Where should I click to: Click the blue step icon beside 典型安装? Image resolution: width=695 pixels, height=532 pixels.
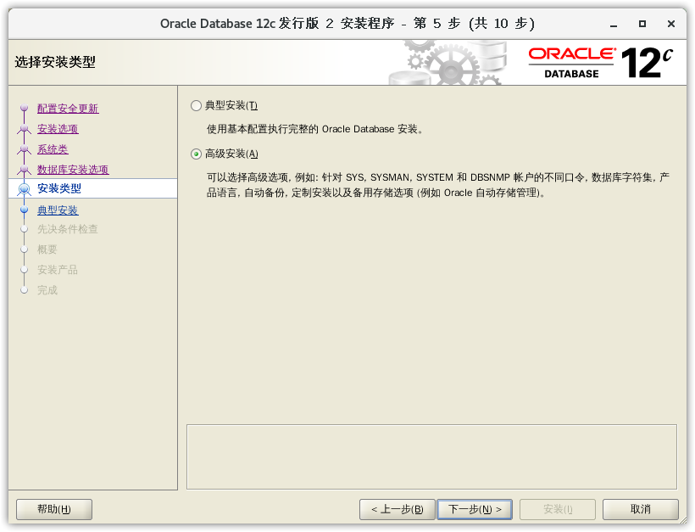pos(24,210)
